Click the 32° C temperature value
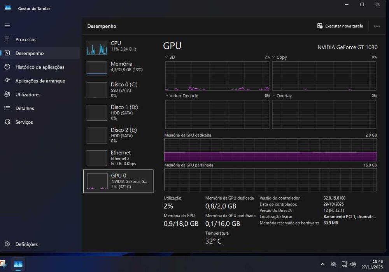Image resolution: width=389 pixels, height=272 pixels. pos(213,241)
